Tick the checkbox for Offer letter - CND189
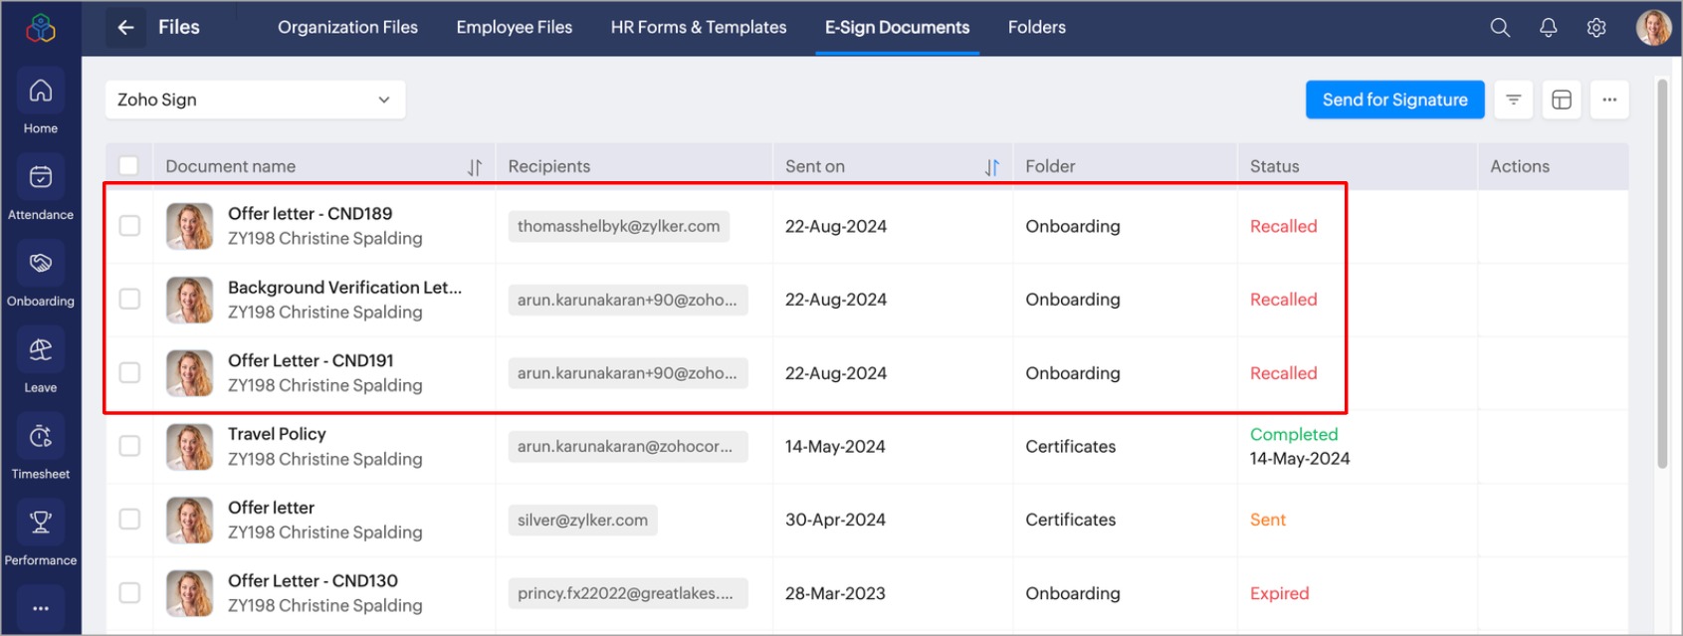Image resolution: width=1683 pixels, height=636 pixels. click(129, 226)
